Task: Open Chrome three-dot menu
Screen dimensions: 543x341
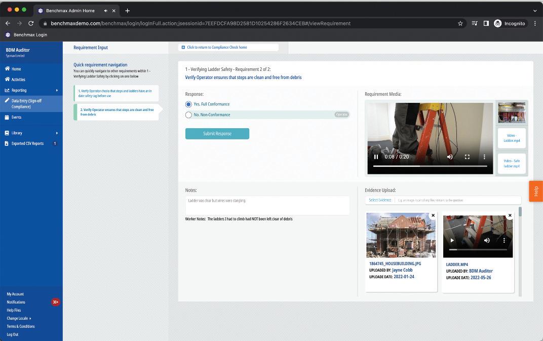Action: (535, 24)
